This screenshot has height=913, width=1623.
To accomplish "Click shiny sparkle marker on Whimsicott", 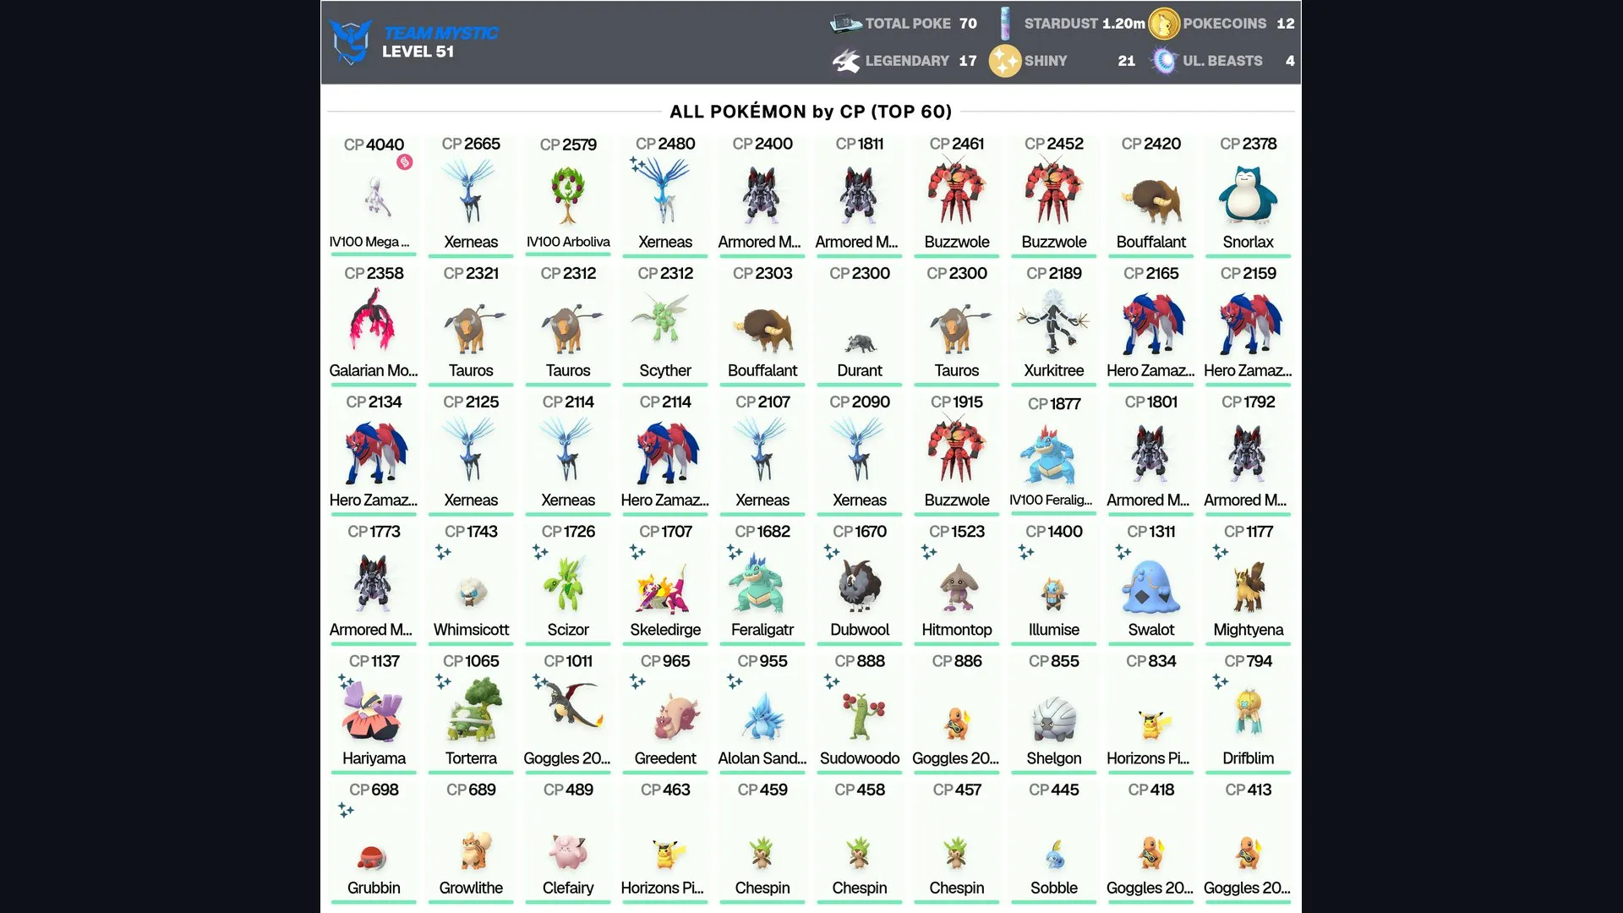I will [x=443, y=552].
